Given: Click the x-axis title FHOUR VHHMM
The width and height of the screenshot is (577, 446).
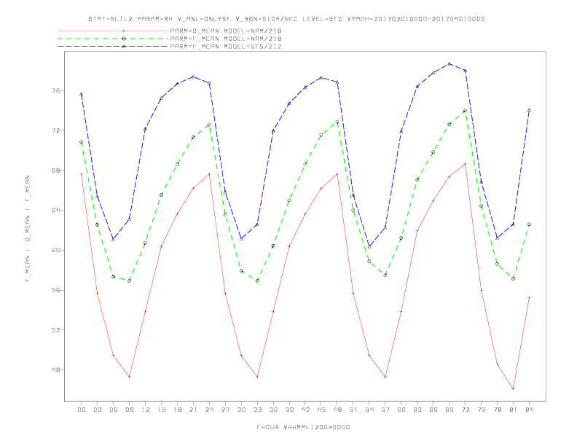Looking at the screenshot, I should click(x=303, y=427).
